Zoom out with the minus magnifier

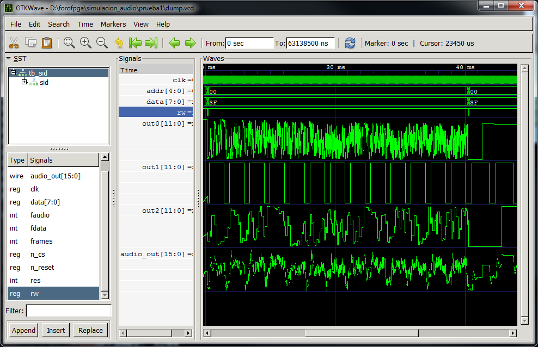[x=102, y=43]
